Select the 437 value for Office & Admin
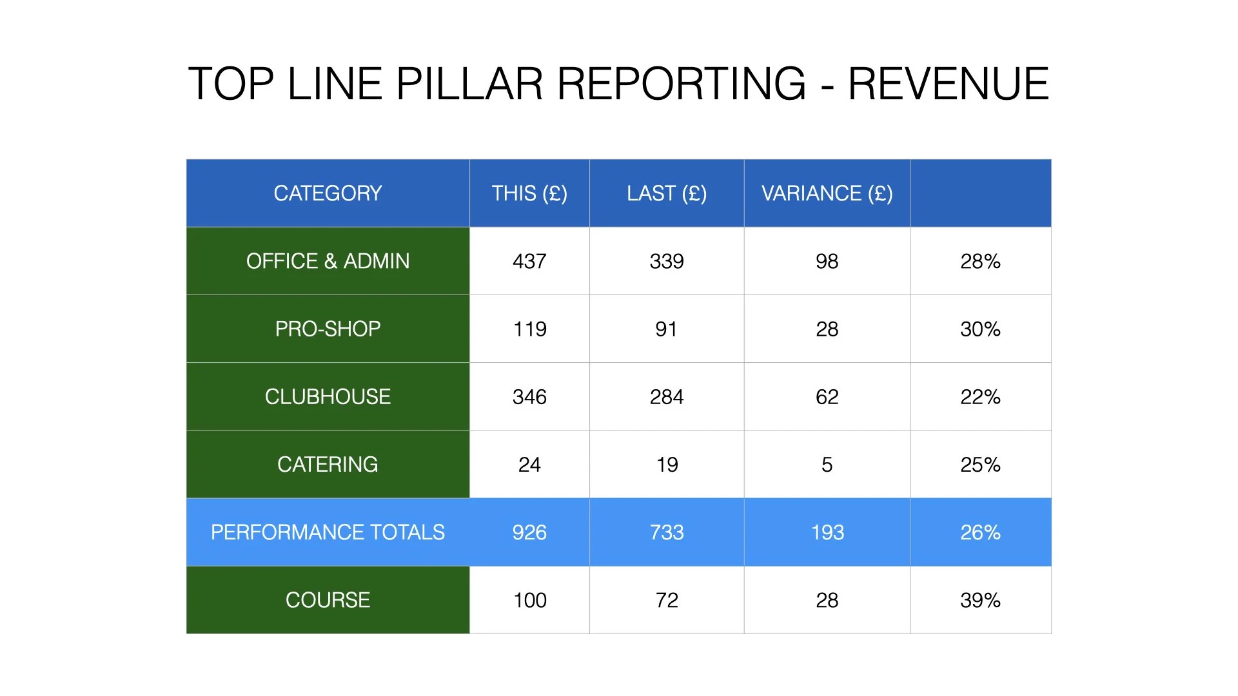The width and height of the screenshot is (1238, 696). tap(529, 261)
